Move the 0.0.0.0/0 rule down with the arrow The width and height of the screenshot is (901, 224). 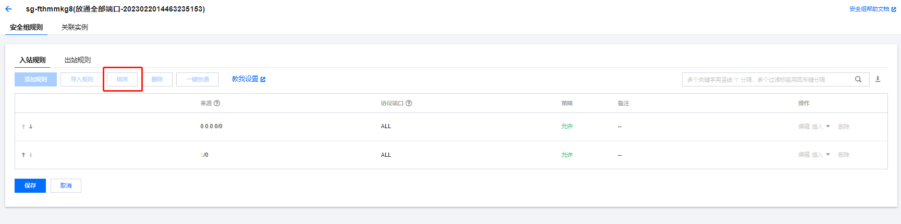[31, 127]
